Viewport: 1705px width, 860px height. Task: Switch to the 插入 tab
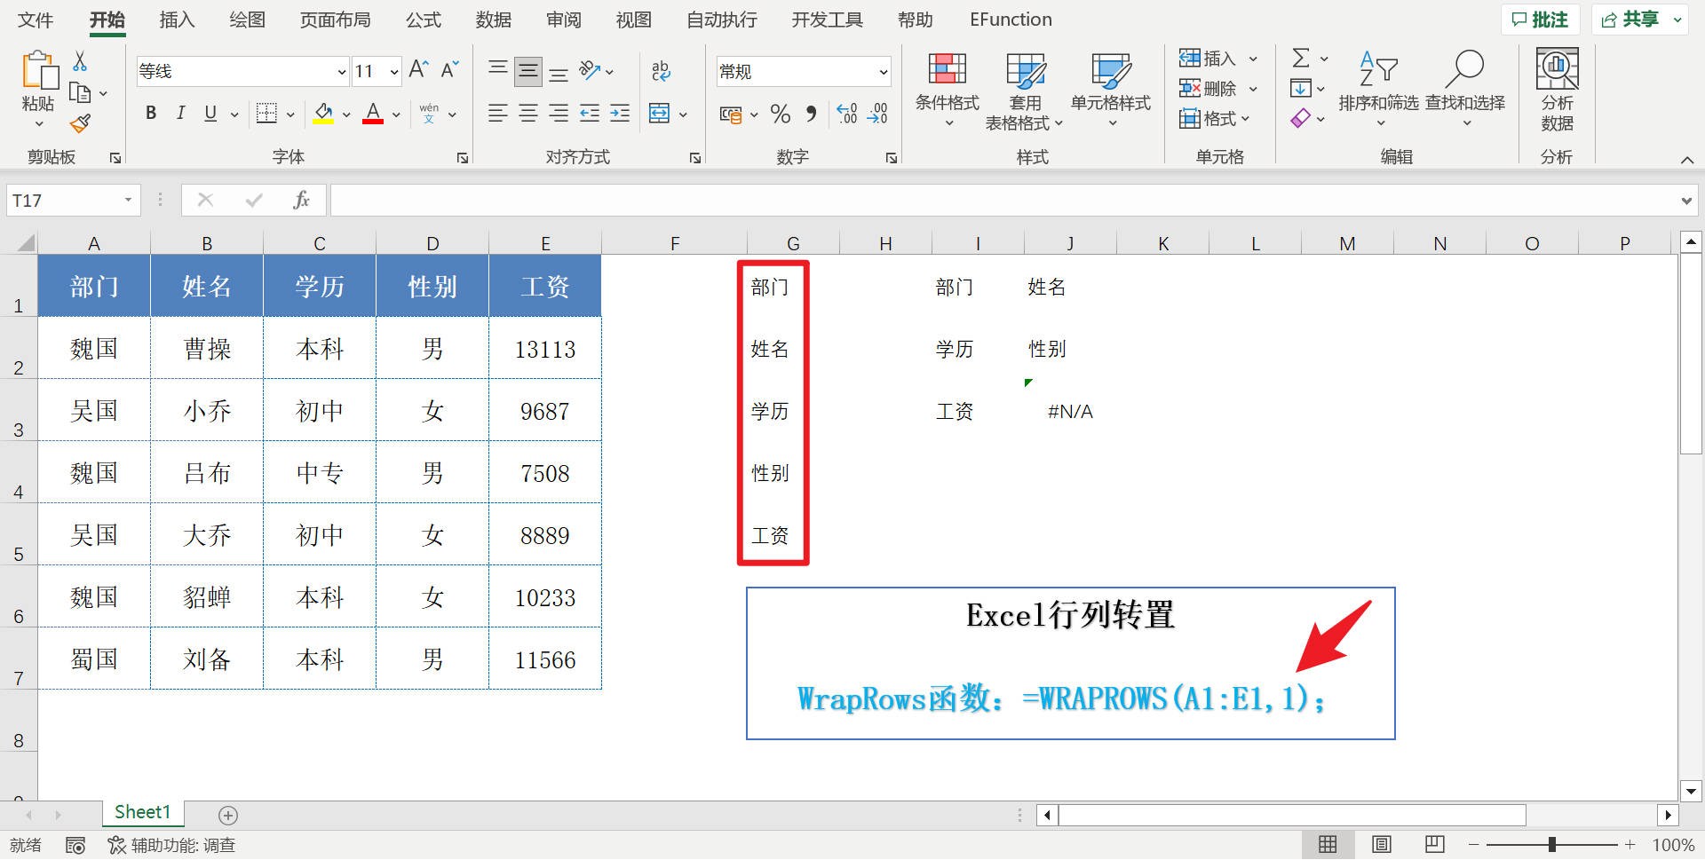coord(177,20)
